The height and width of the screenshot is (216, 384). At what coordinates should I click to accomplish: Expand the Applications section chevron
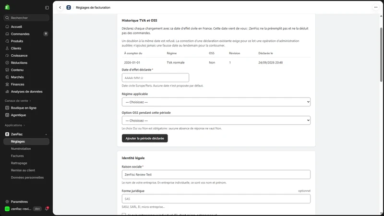[24, 125]
